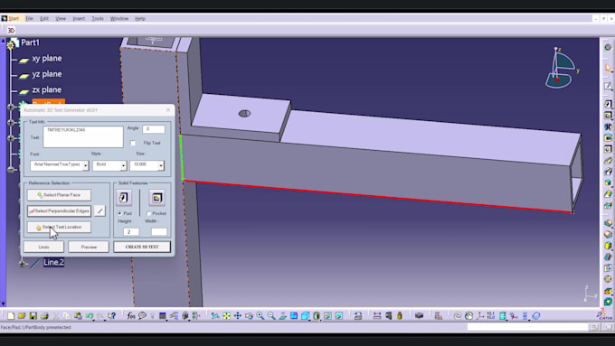Click the Undo button in the dialog
615x346 pixels.
(x=43, y=247)
